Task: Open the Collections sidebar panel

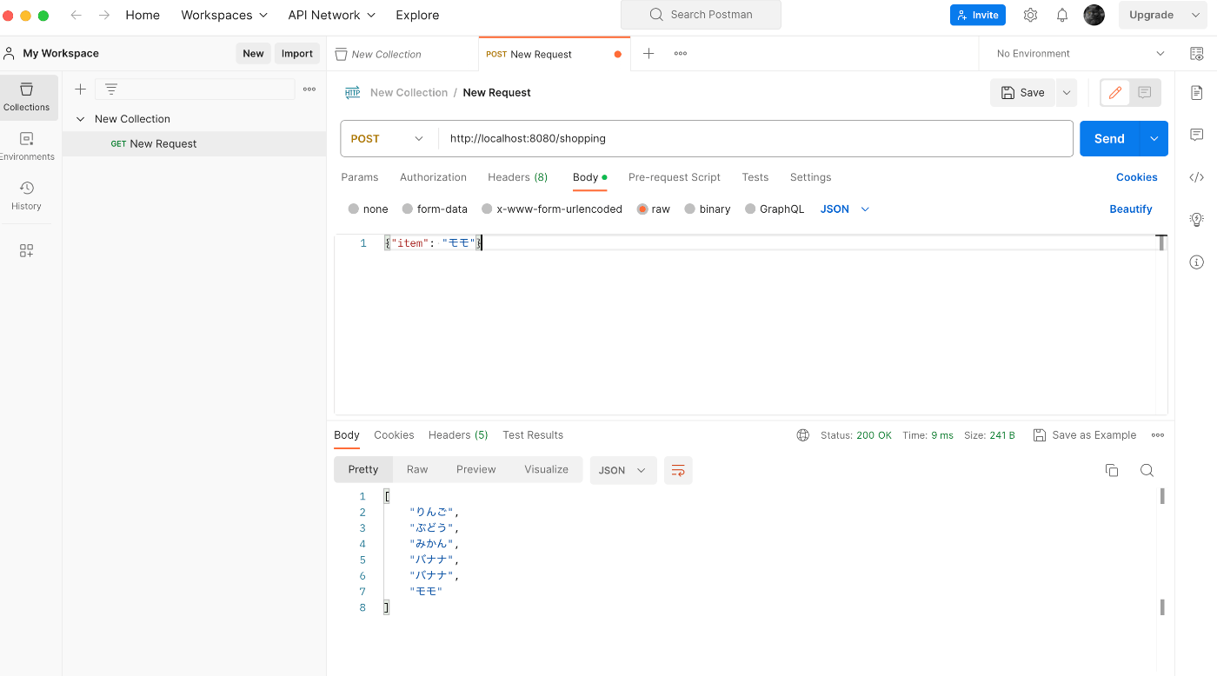Action: (x=27, y=96)
